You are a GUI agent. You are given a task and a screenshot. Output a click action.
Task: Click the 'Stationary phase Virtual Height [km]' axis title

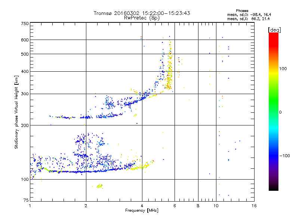coord(16,112)
